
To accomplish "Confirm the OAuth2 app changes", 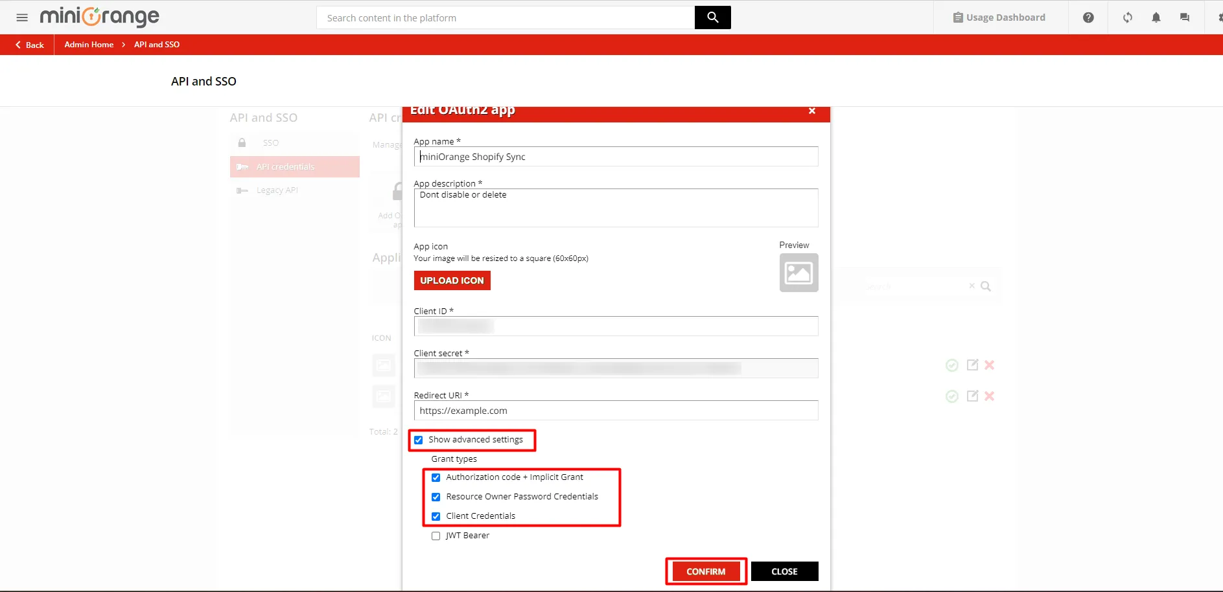I will (x=706, y=571).
